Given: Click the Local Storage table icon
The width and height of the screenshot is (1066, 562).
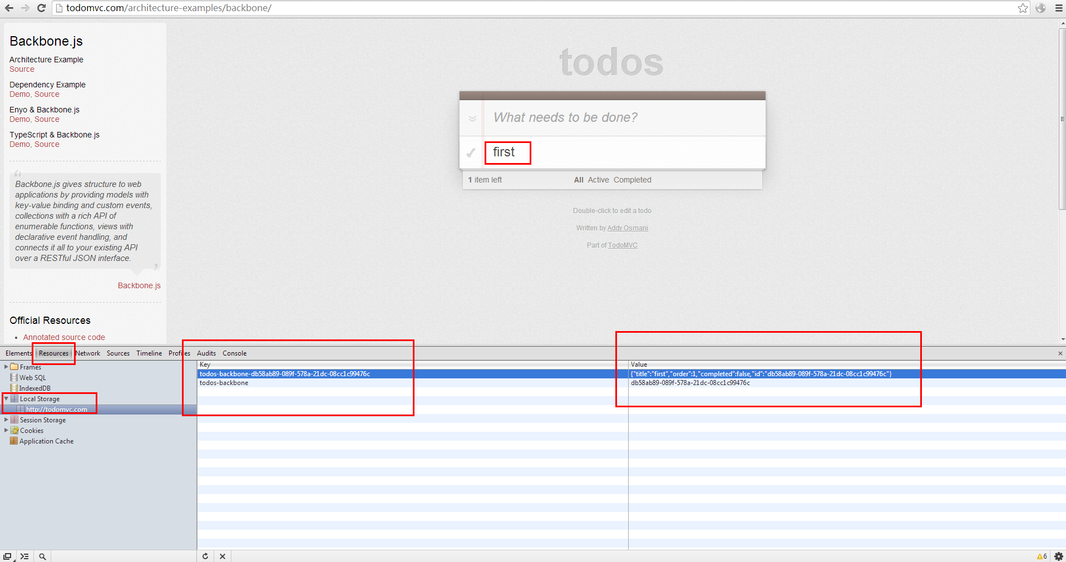Looking at the screenshot, I should click(x=14, y=398).
